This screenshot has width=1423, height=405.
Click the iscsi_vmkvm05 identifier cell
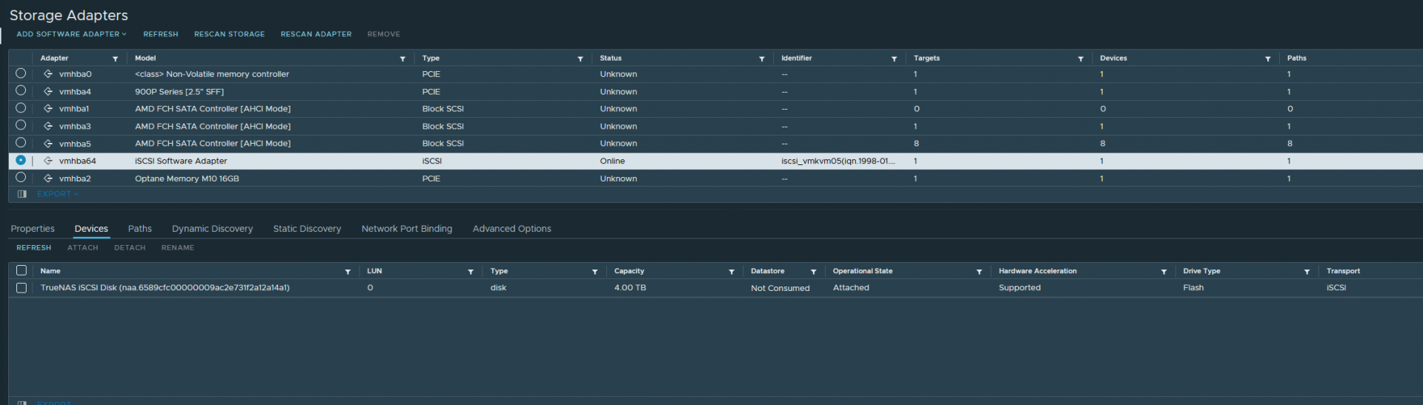click(838, 161)
